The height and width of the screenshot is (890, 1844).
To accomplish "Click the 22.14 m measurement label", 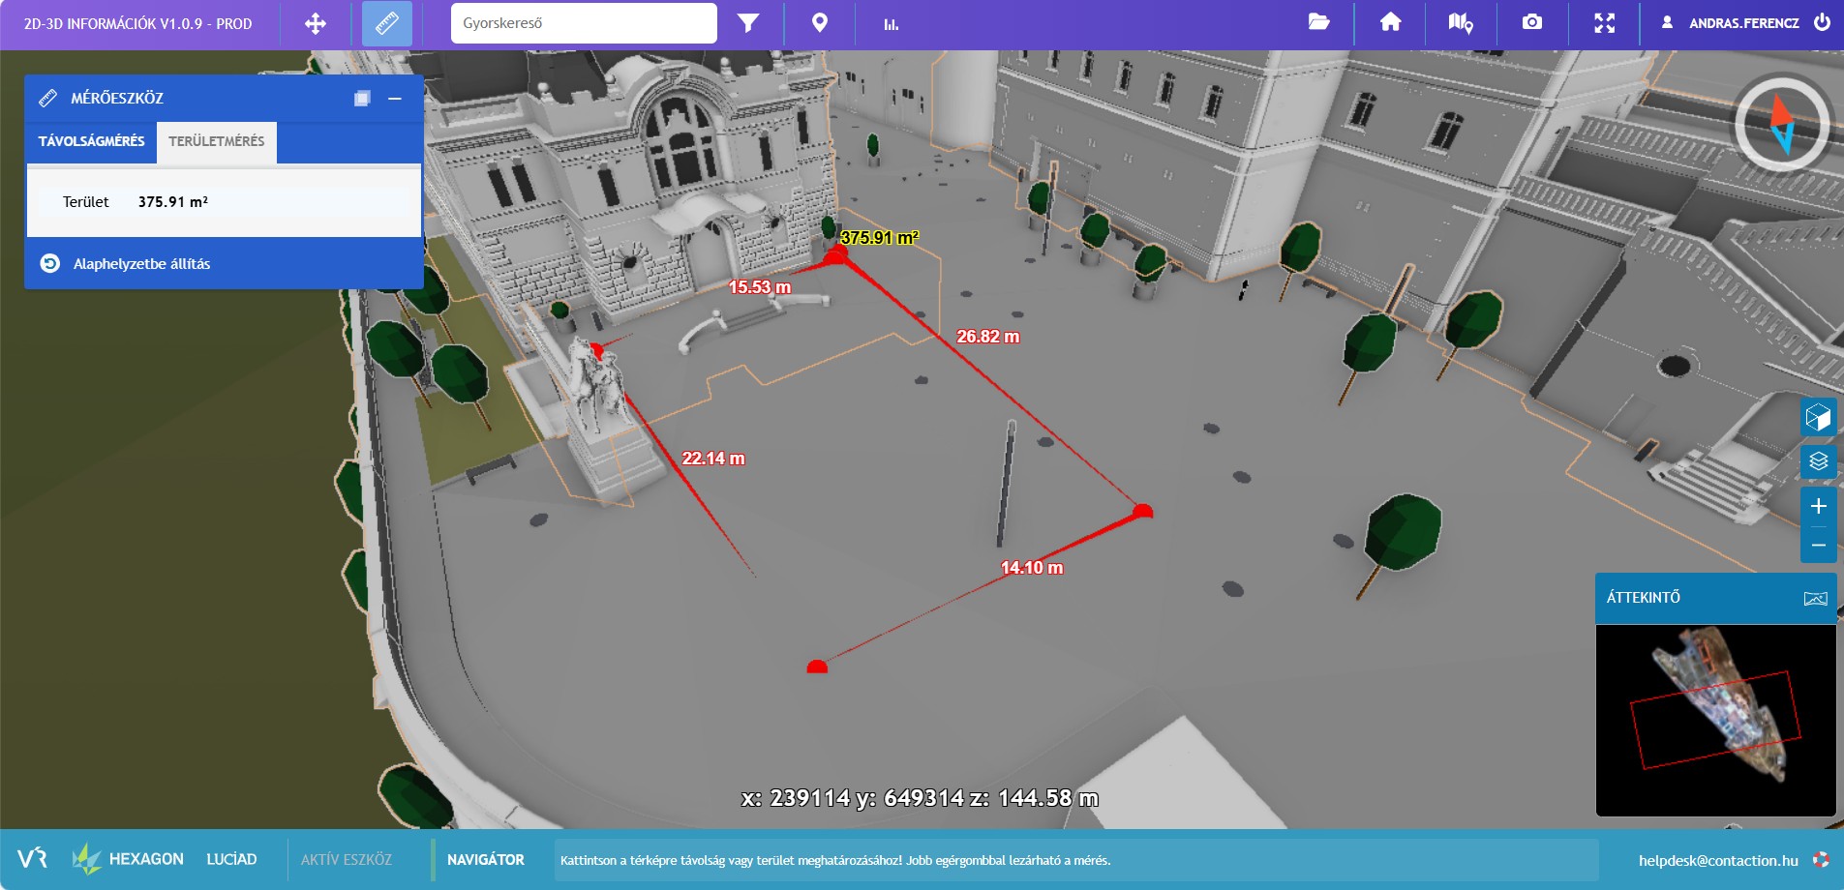I will tap(713, 459).
